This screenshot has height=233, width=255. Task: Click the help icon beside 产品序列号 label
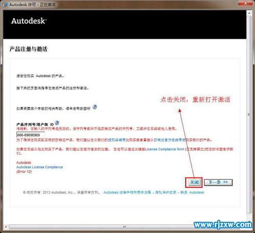click(x=57, y=123)
